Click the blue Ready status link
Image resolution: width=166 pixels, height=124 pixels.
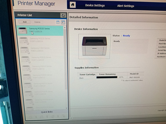pos(126,36)
